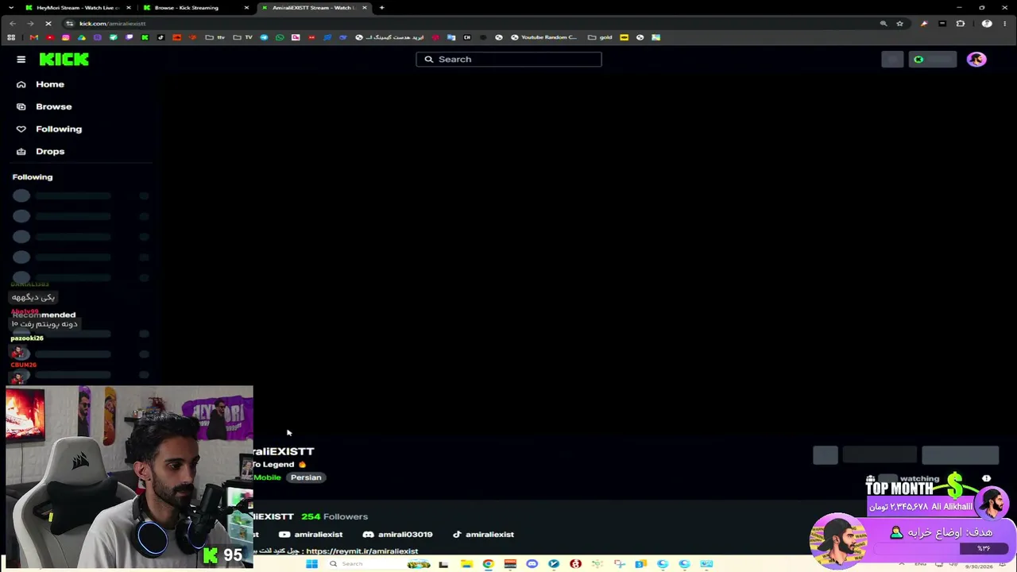Open the browser extensions puzzle menu
Image resolution: width=1017 pixels, height=572 pixels.
[961, 23]
